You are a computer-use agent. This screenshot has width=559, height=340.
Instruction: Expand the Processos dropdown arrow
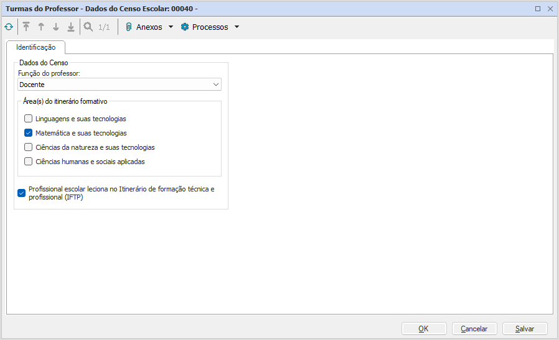pyautogui.click(x=237, y=27)
